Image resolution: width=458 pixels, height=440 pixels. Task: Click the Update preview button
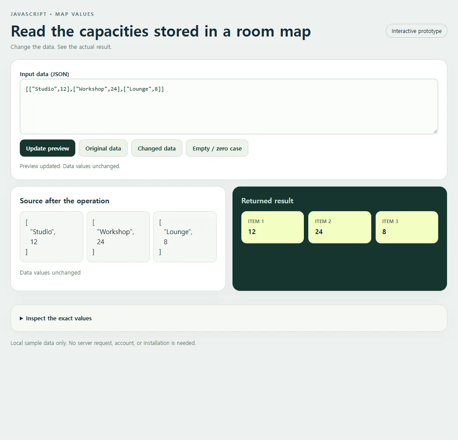48,148
